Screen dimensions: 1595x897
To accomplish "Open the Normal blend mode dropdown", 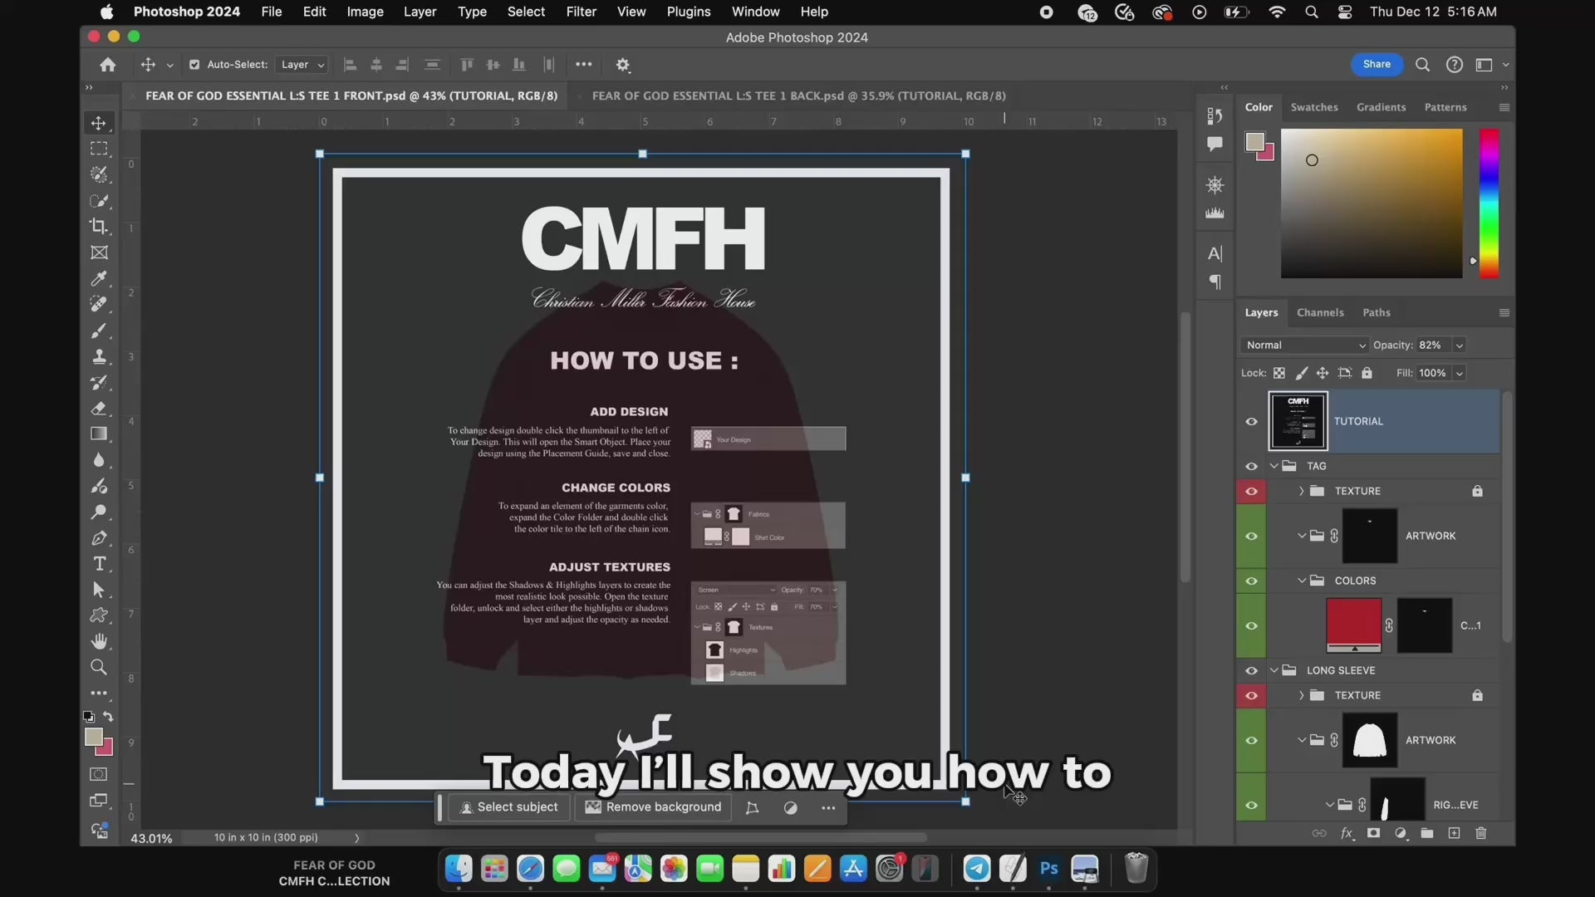I will click(x=1303, y=346).
